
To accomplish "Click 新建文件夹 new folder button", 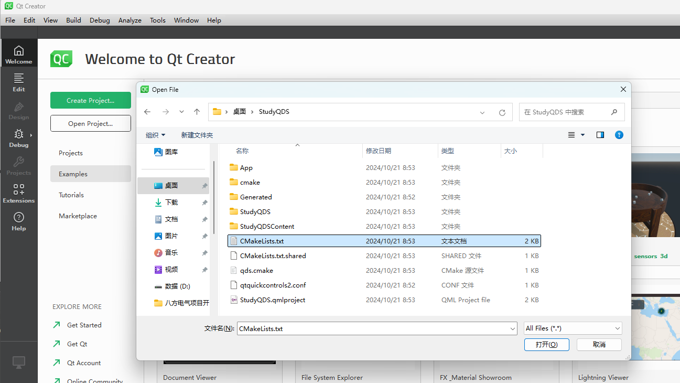I will click(x=197, y=135).
